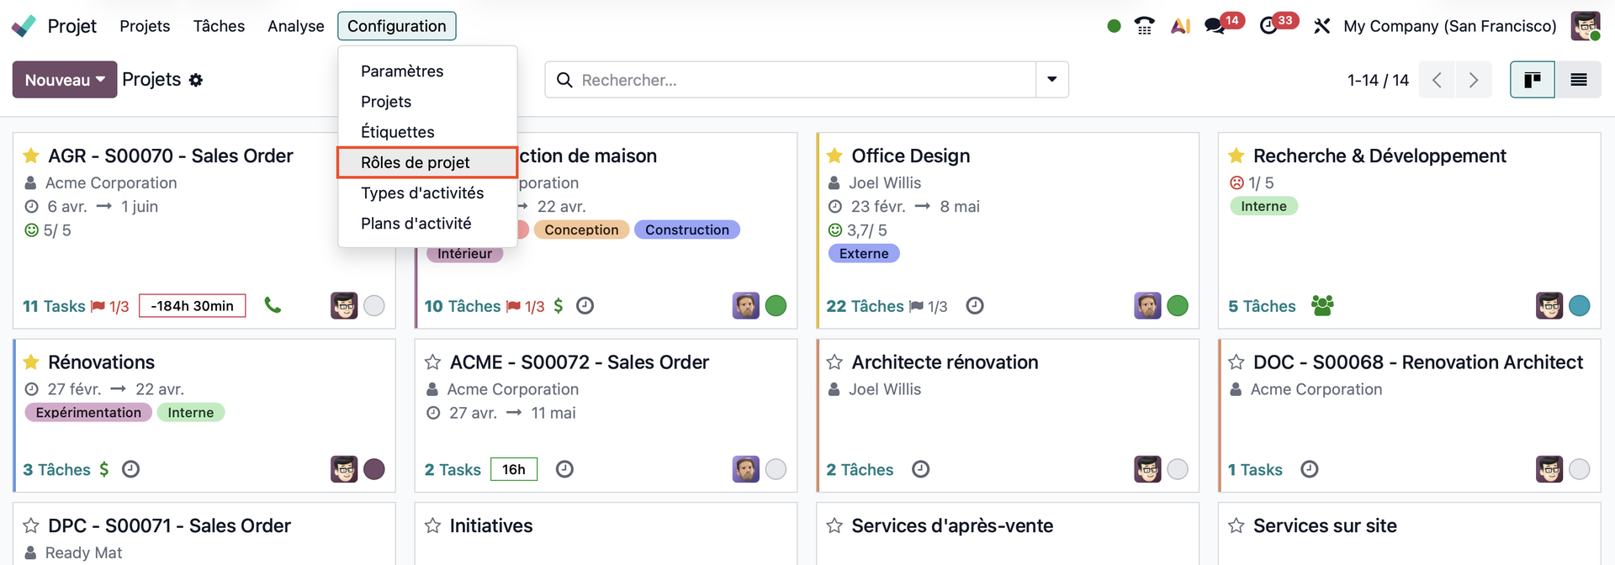Screen dimensions: 1615x565
Task: Click the AI assistant icon in navbar
Action: 1180,26
